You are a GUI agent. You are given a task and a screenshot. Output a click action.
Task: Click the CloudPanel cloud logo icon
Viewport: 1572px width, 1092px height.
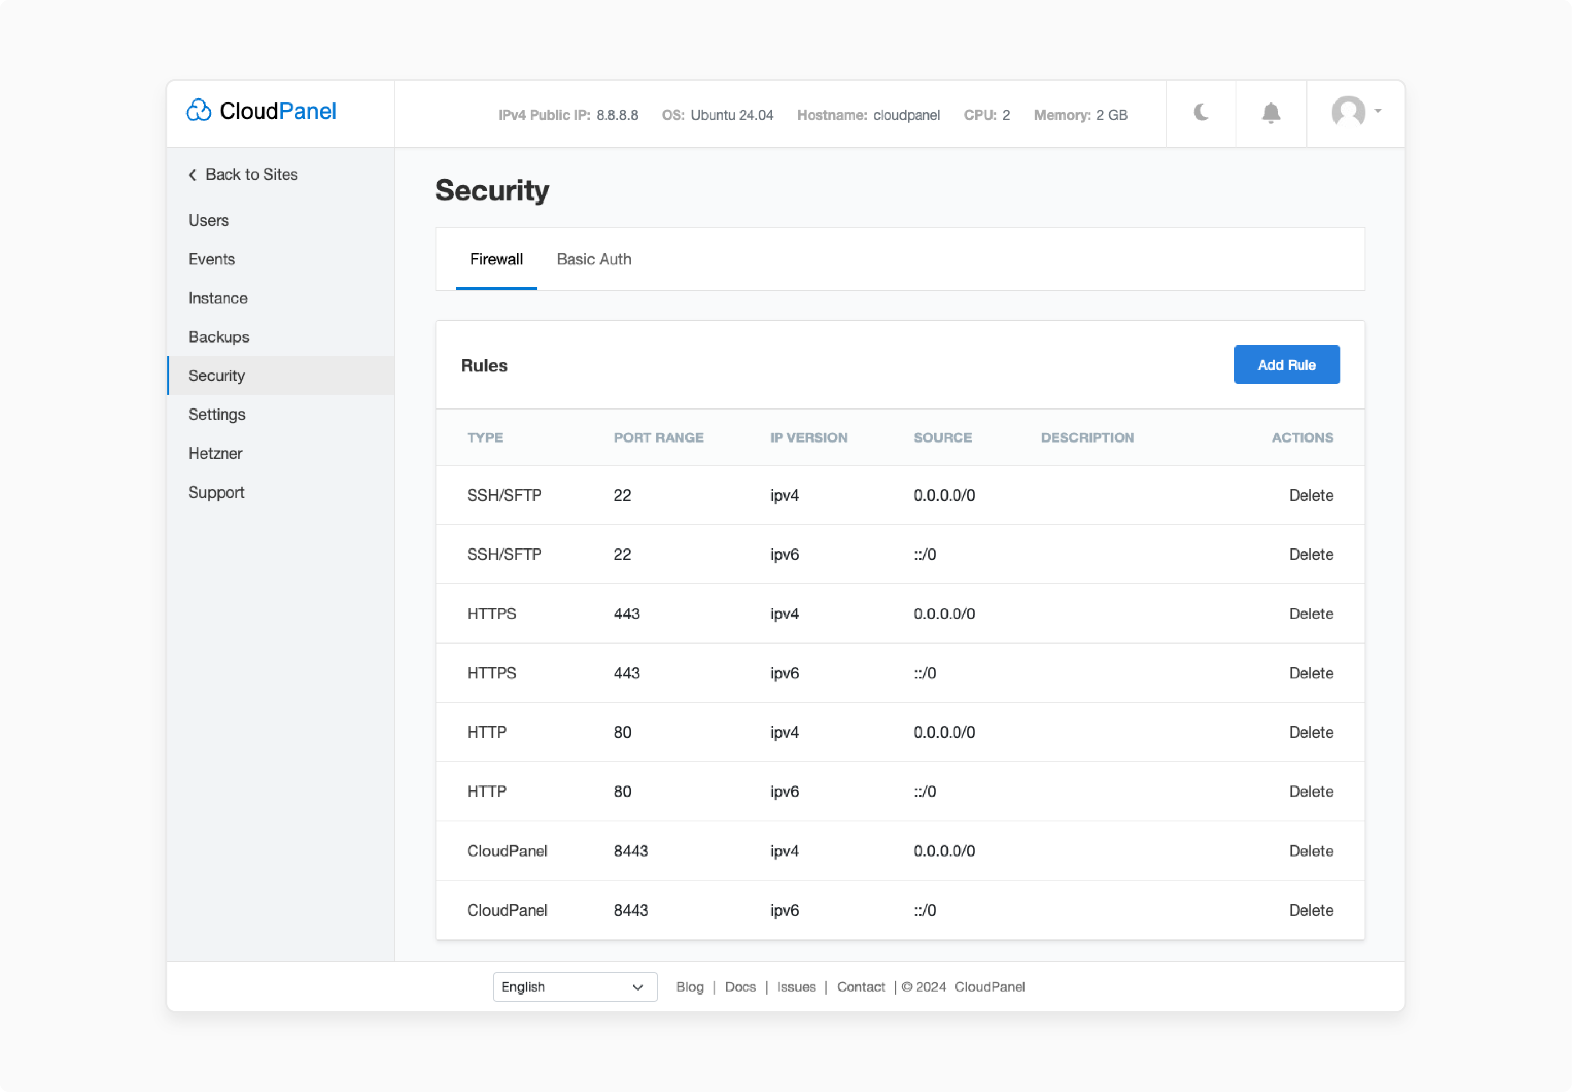tap(198, 110)
